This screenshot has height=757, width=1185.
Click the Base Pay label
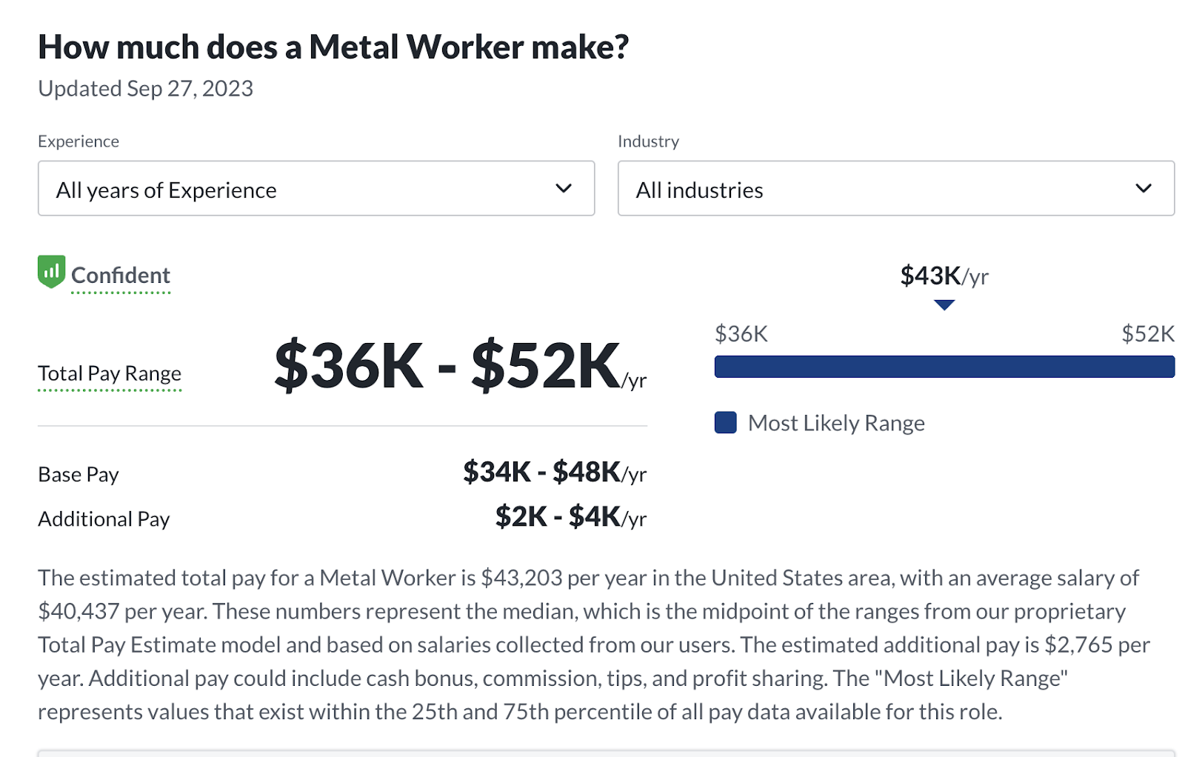tap(79, 474)
